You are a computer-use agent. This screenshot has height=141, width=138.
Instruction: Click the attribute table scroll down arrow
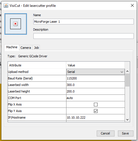point(127,120)
